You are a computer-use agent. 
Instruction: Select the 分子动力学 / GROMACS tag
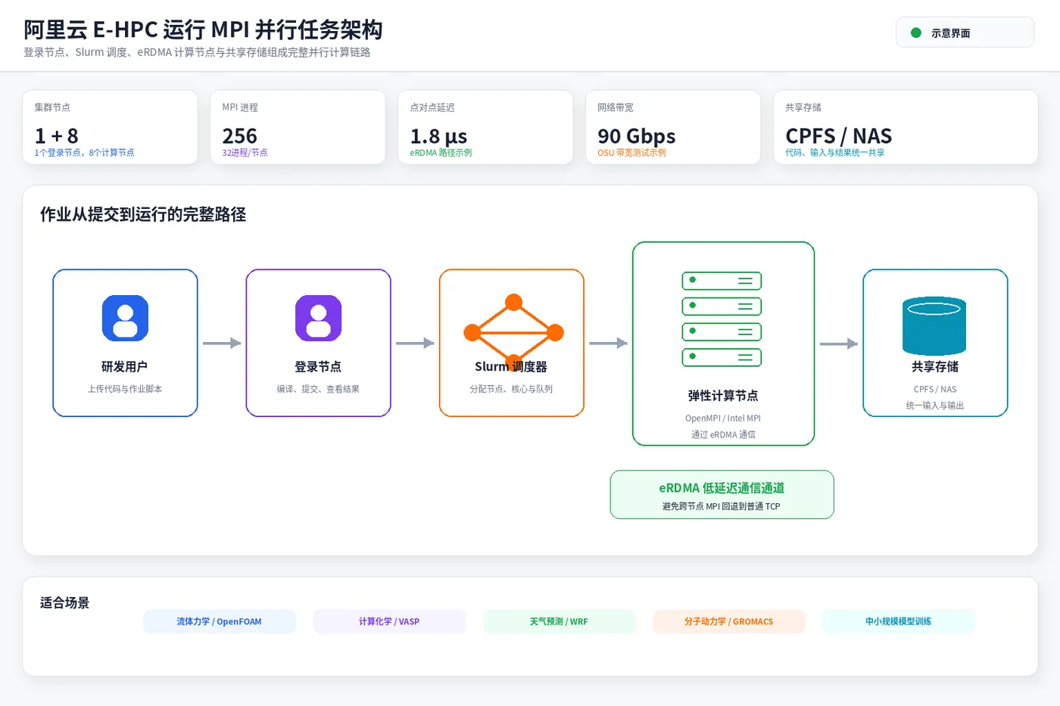(x=728, y=621)
